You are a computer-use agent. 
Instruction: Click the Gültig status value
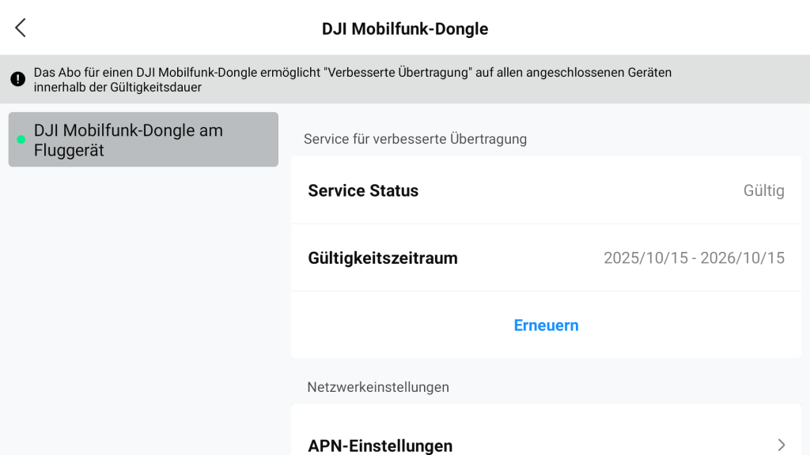tap(763, 190)
